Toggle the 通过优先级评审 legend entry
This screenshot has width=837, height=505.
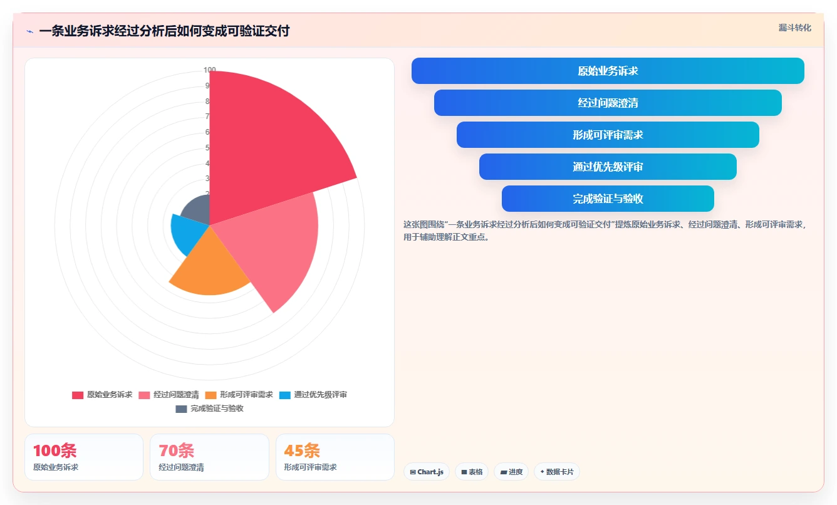(313, 395)
